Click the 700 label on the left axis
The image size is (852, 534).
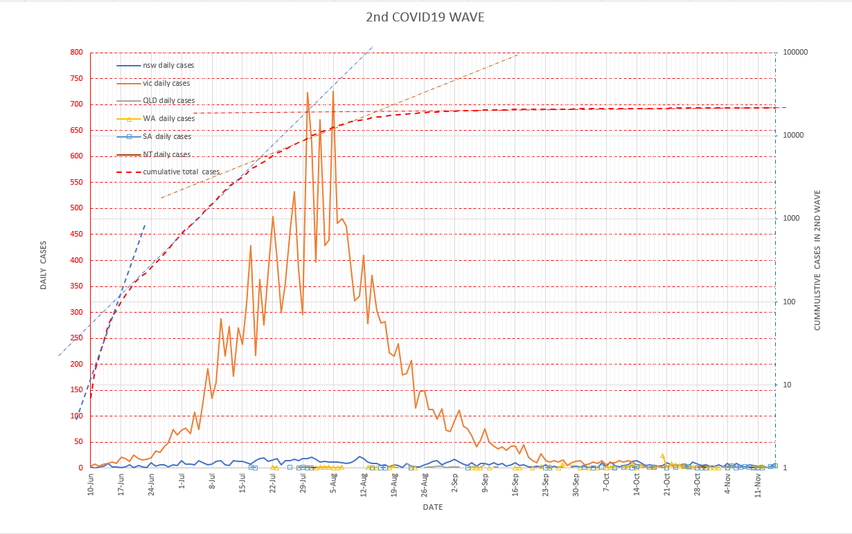[76, 104]
